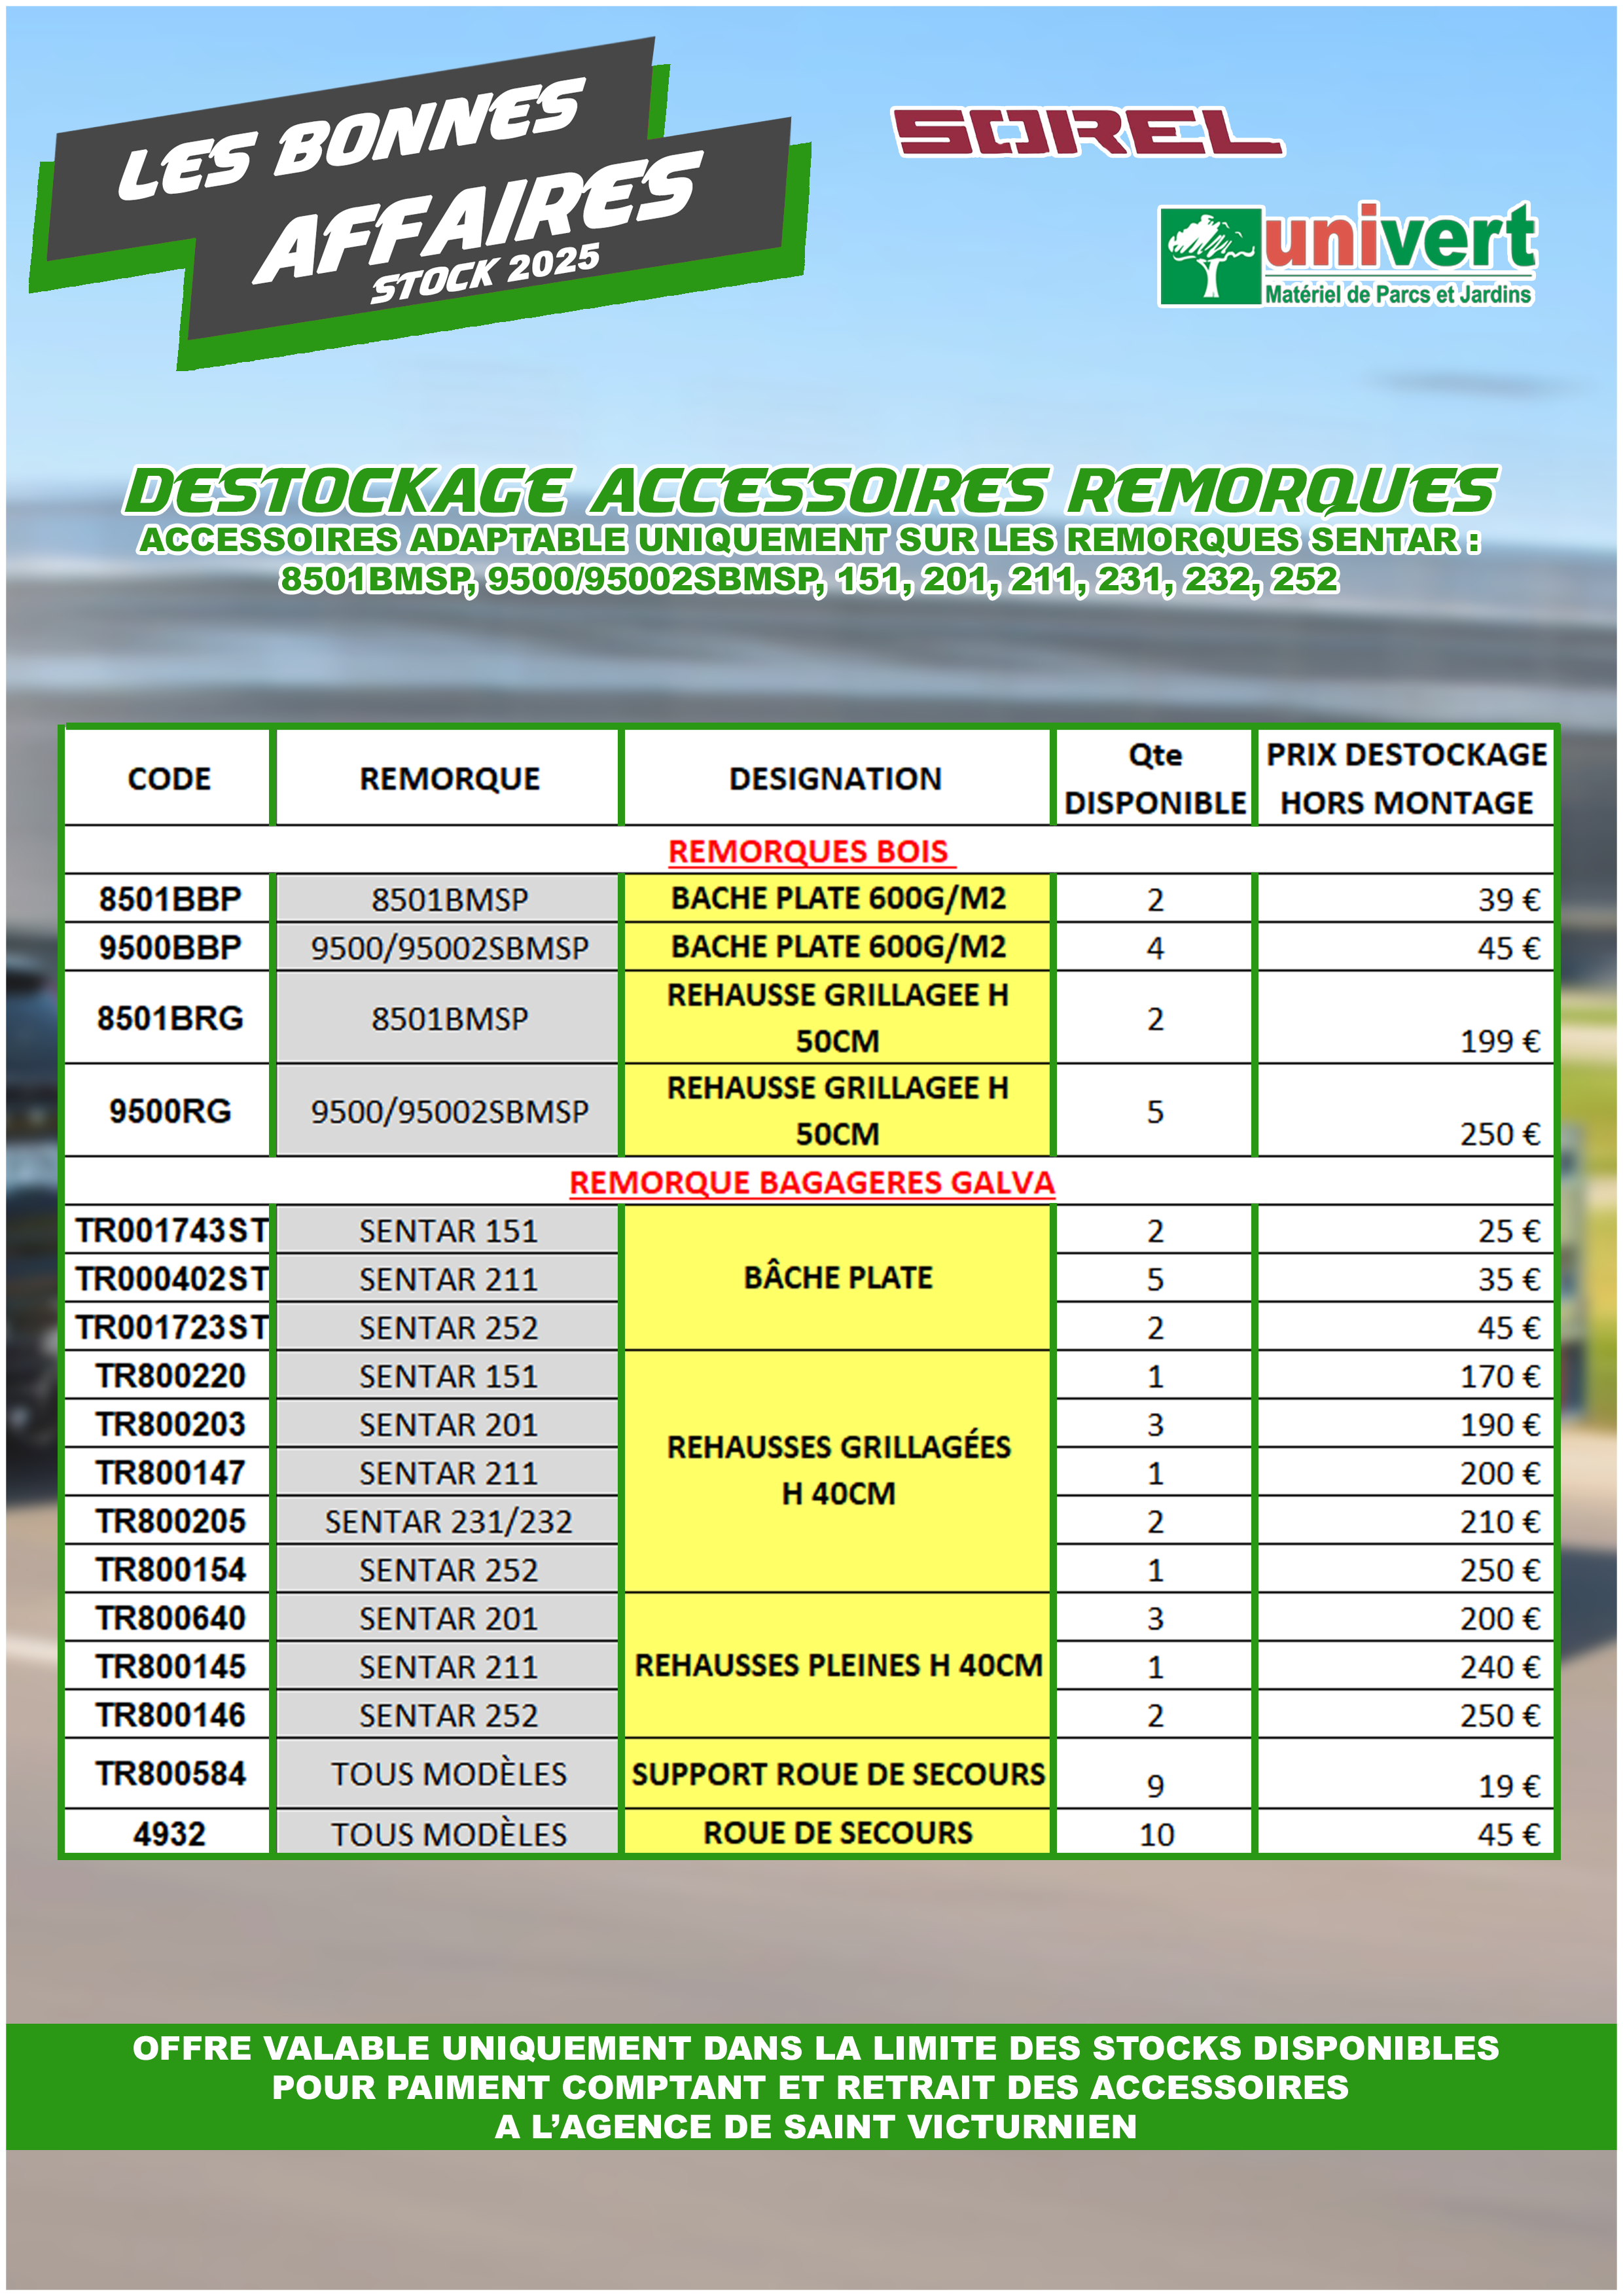Image resolution: width=1623 pixels, height=2296 pixels.
Task: Click the Qte DISPONIBLE header
Action: coord(1155,778)
